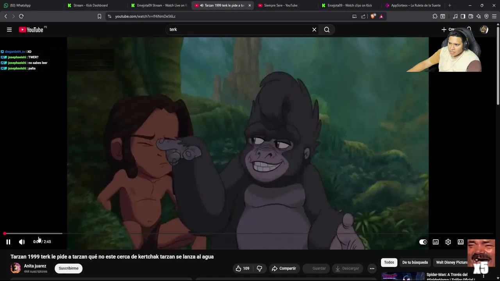Open a new browser tab with plus
Image resolution: width=500 pixels, height=281 pixels.
click(450, 5)
